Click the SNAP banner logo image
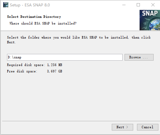The width and height of the screenshot is (160, 135). [x=150, y=20]
